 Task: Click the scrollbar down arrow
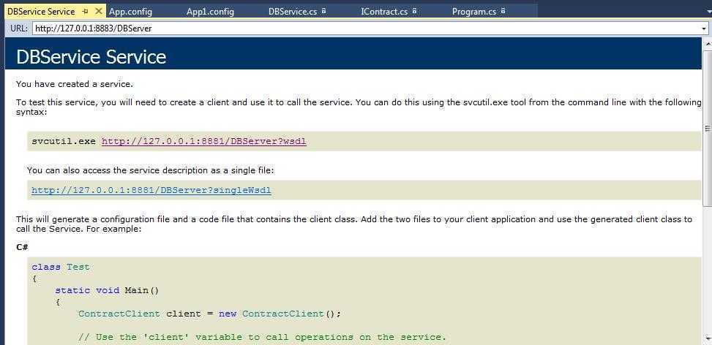[x=708, y=338]
